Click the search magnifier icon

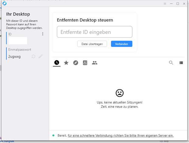pos(171,63)
